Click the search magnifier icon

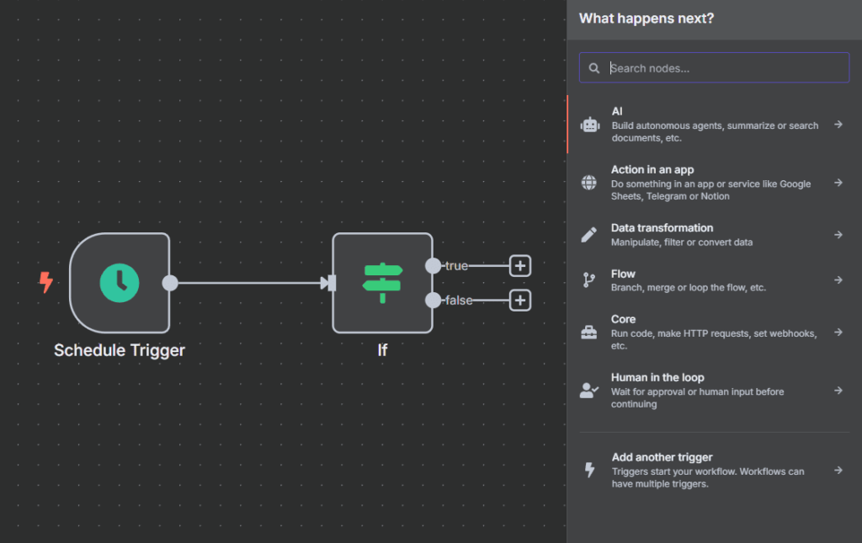[x=594, y=68]
